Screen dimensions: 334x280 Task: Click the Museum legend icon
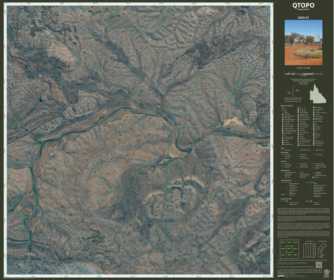(x=298, y=135)
